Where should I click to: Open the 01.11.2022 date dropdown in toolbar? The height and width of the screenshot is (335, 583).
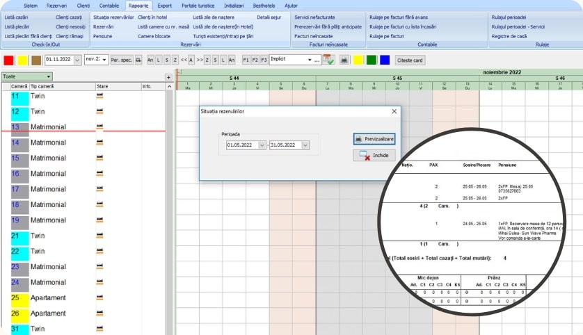pyautogui.click(x=77, y=60)
